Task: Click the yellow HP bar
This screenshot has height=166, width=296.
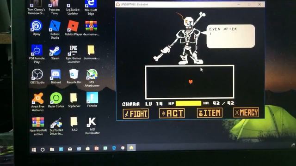Action: pos(188,103)
